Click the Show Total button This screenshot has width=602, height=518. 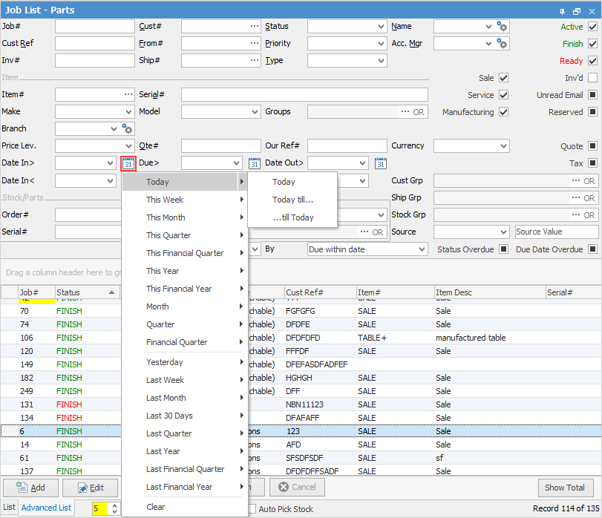pos(565,488)
